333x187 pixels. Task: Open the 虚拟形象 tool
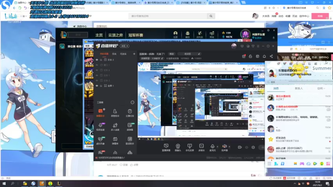(x=100, y=140)
